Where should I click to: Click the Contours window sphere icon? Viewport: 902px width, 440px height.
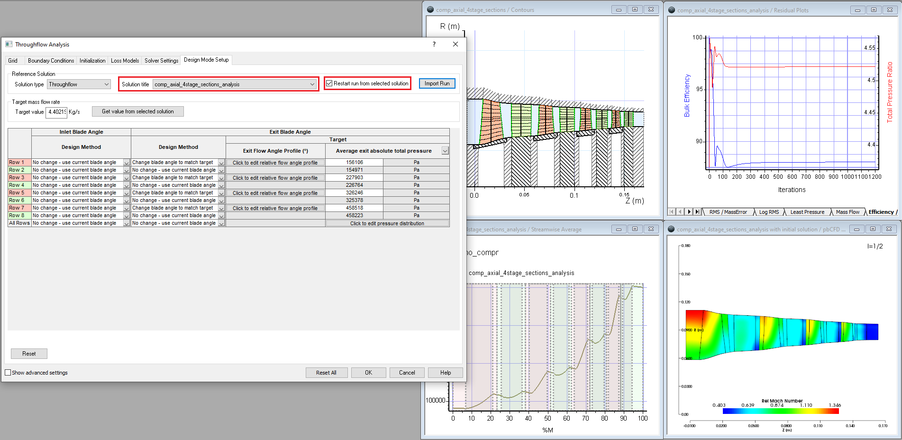coord(430,9)
